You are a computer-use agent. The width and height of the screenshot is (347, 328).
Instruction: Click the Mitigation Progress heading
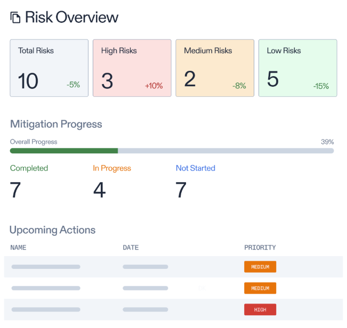click(56, 124)
